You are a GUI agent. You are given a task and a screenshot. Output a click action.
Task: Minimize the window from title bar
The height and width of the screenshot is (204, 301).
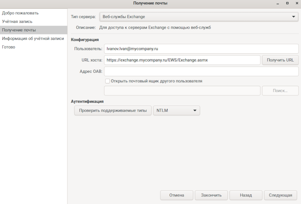coord(278,3)
